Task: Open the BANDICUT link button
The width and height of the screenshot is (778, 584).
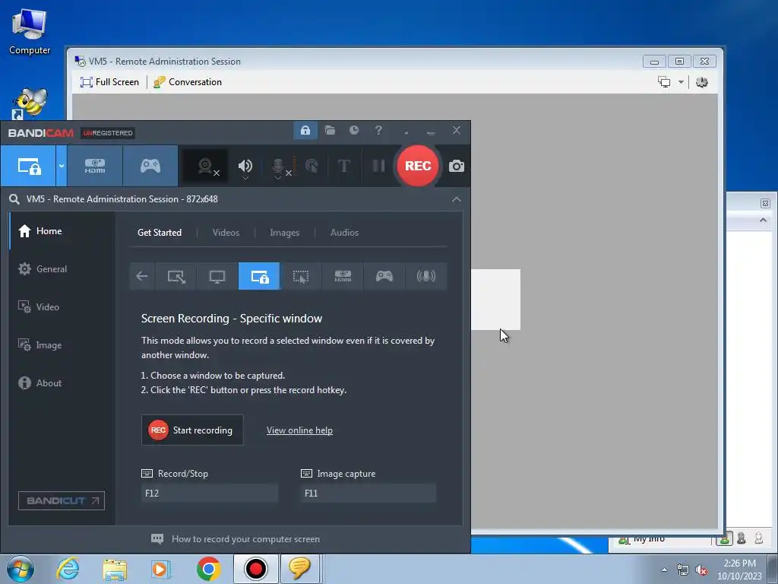Action: pyautogui.click(x=62, y=500)
